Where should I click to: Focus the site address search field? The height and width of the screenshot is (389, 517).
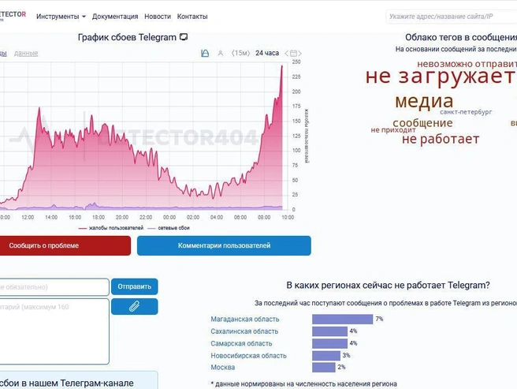(x=452, y=17)
